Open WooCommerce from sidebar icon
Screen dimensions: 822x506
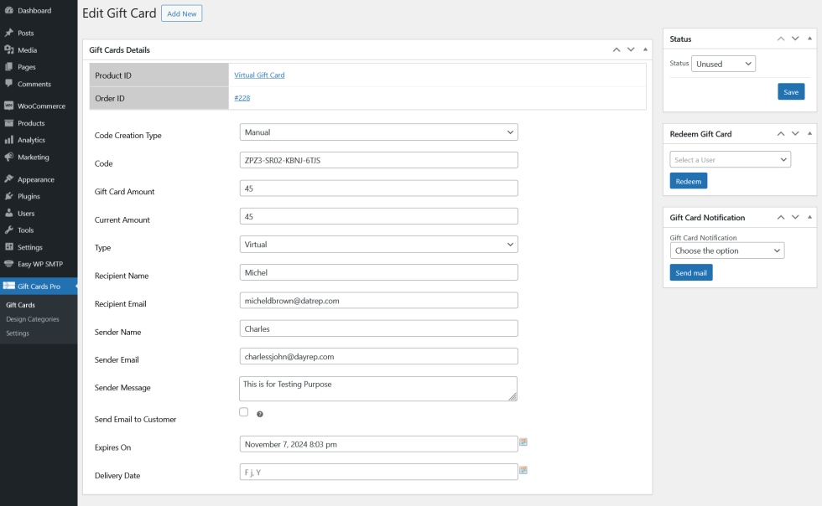tap(8, 106)
